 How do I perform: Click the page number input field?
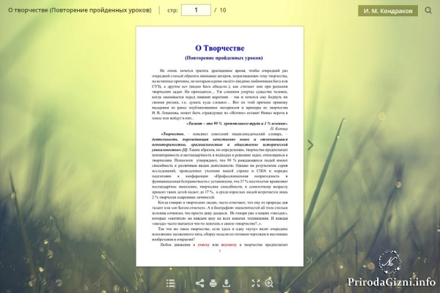(x=196, y=10)
